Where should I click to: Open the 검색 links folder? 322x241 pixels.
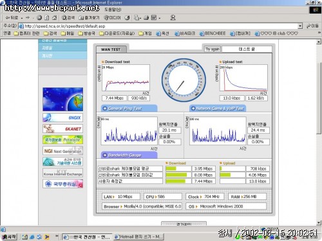coord(50,33)
